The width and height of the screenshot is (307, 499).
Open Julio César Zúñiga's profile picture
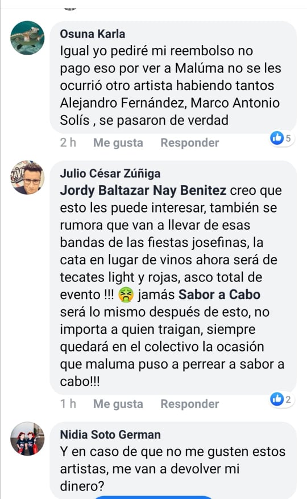[27, 178]
